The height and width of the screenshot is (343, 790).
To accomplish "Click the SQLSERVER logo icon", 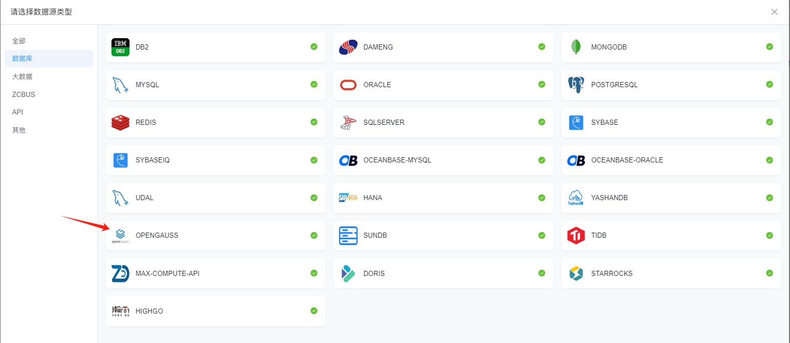I will tap(348, 122).
